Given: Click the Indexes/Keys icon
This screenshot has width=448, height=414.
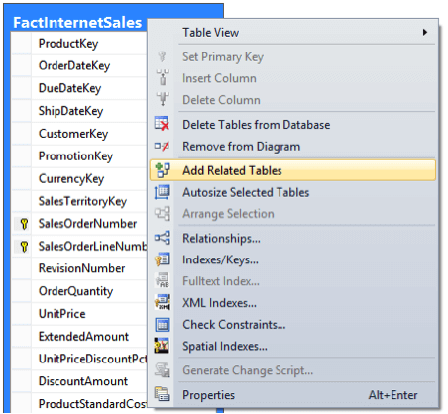Looking at the screenshot, I should point(163,259).
